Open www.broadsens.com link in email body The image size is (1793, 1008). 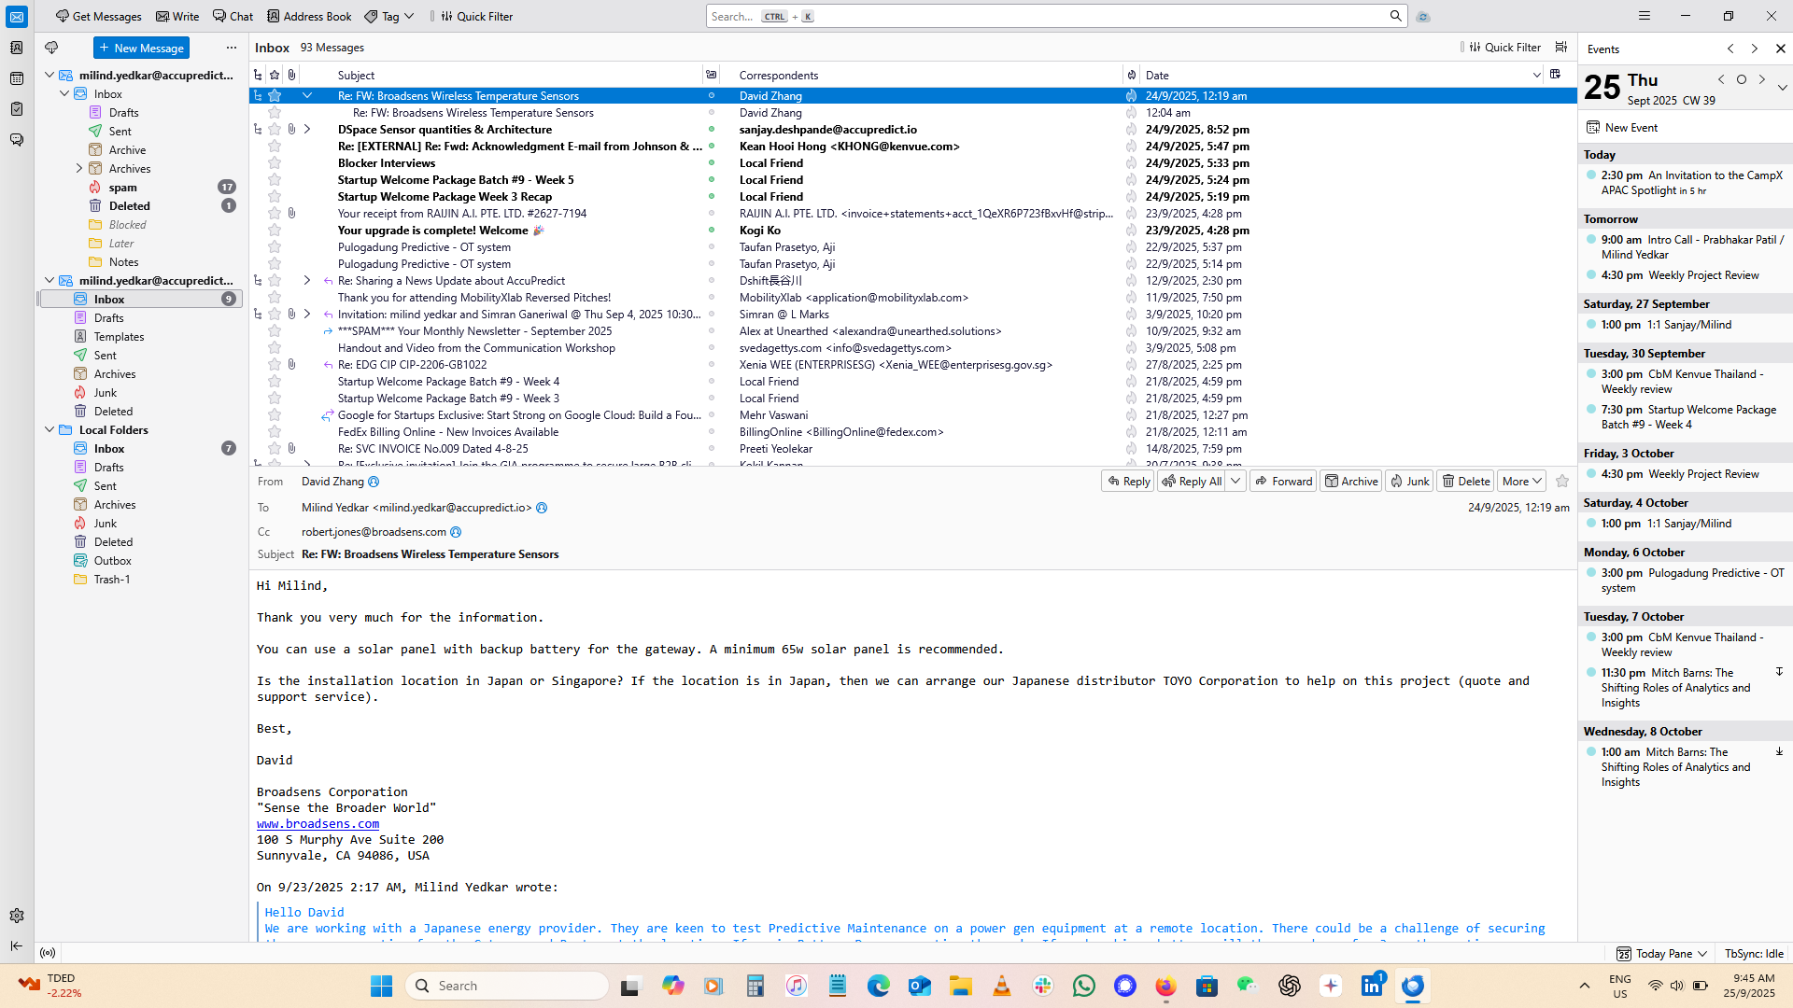point(318,824)
